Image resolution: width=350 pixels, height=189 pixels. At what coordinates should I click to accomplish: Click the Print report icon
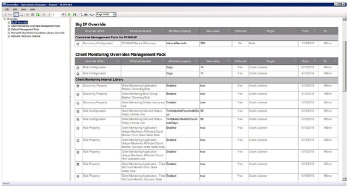(x=86, y=15)
